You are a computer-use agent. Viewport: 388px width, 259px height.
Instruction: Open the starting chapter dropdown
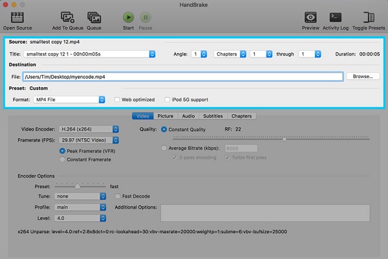[261, 54]
